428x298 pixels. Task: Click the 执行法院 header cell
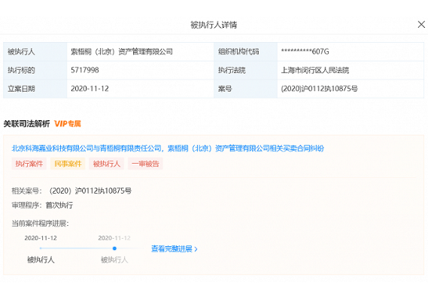point(246,70)
